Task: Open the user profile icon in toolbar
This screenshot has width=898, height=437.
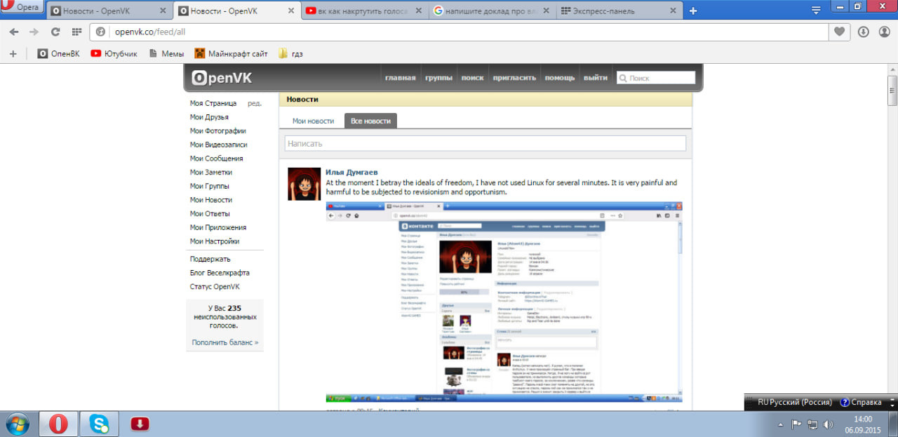Action: (885, 32)
